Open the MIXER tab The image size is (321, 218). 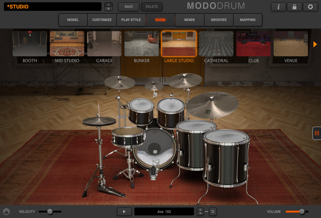pos(190,20)
